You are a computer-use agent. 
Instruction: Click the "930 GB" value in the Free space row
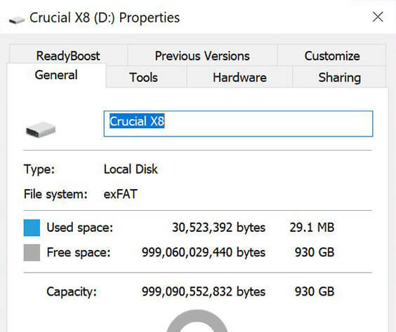pyautogui.click(x=315, y=252)
